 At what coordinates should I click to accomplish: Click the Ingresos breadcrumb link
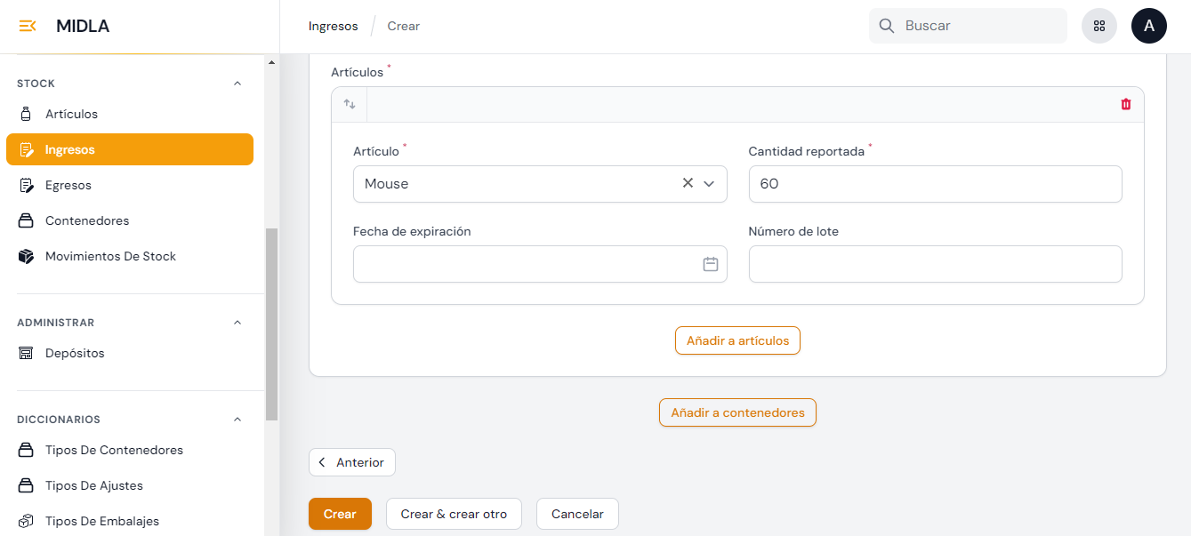click(x=333, y=26)
